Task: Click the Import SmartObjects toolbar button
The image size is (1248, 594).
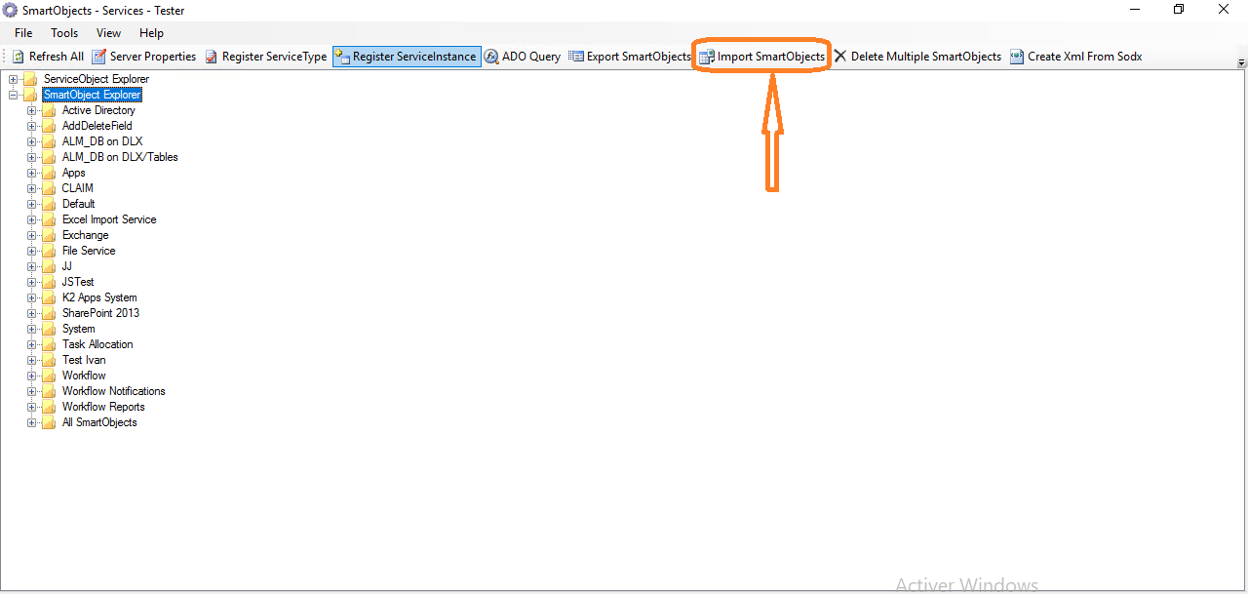Action: point(761,57)
